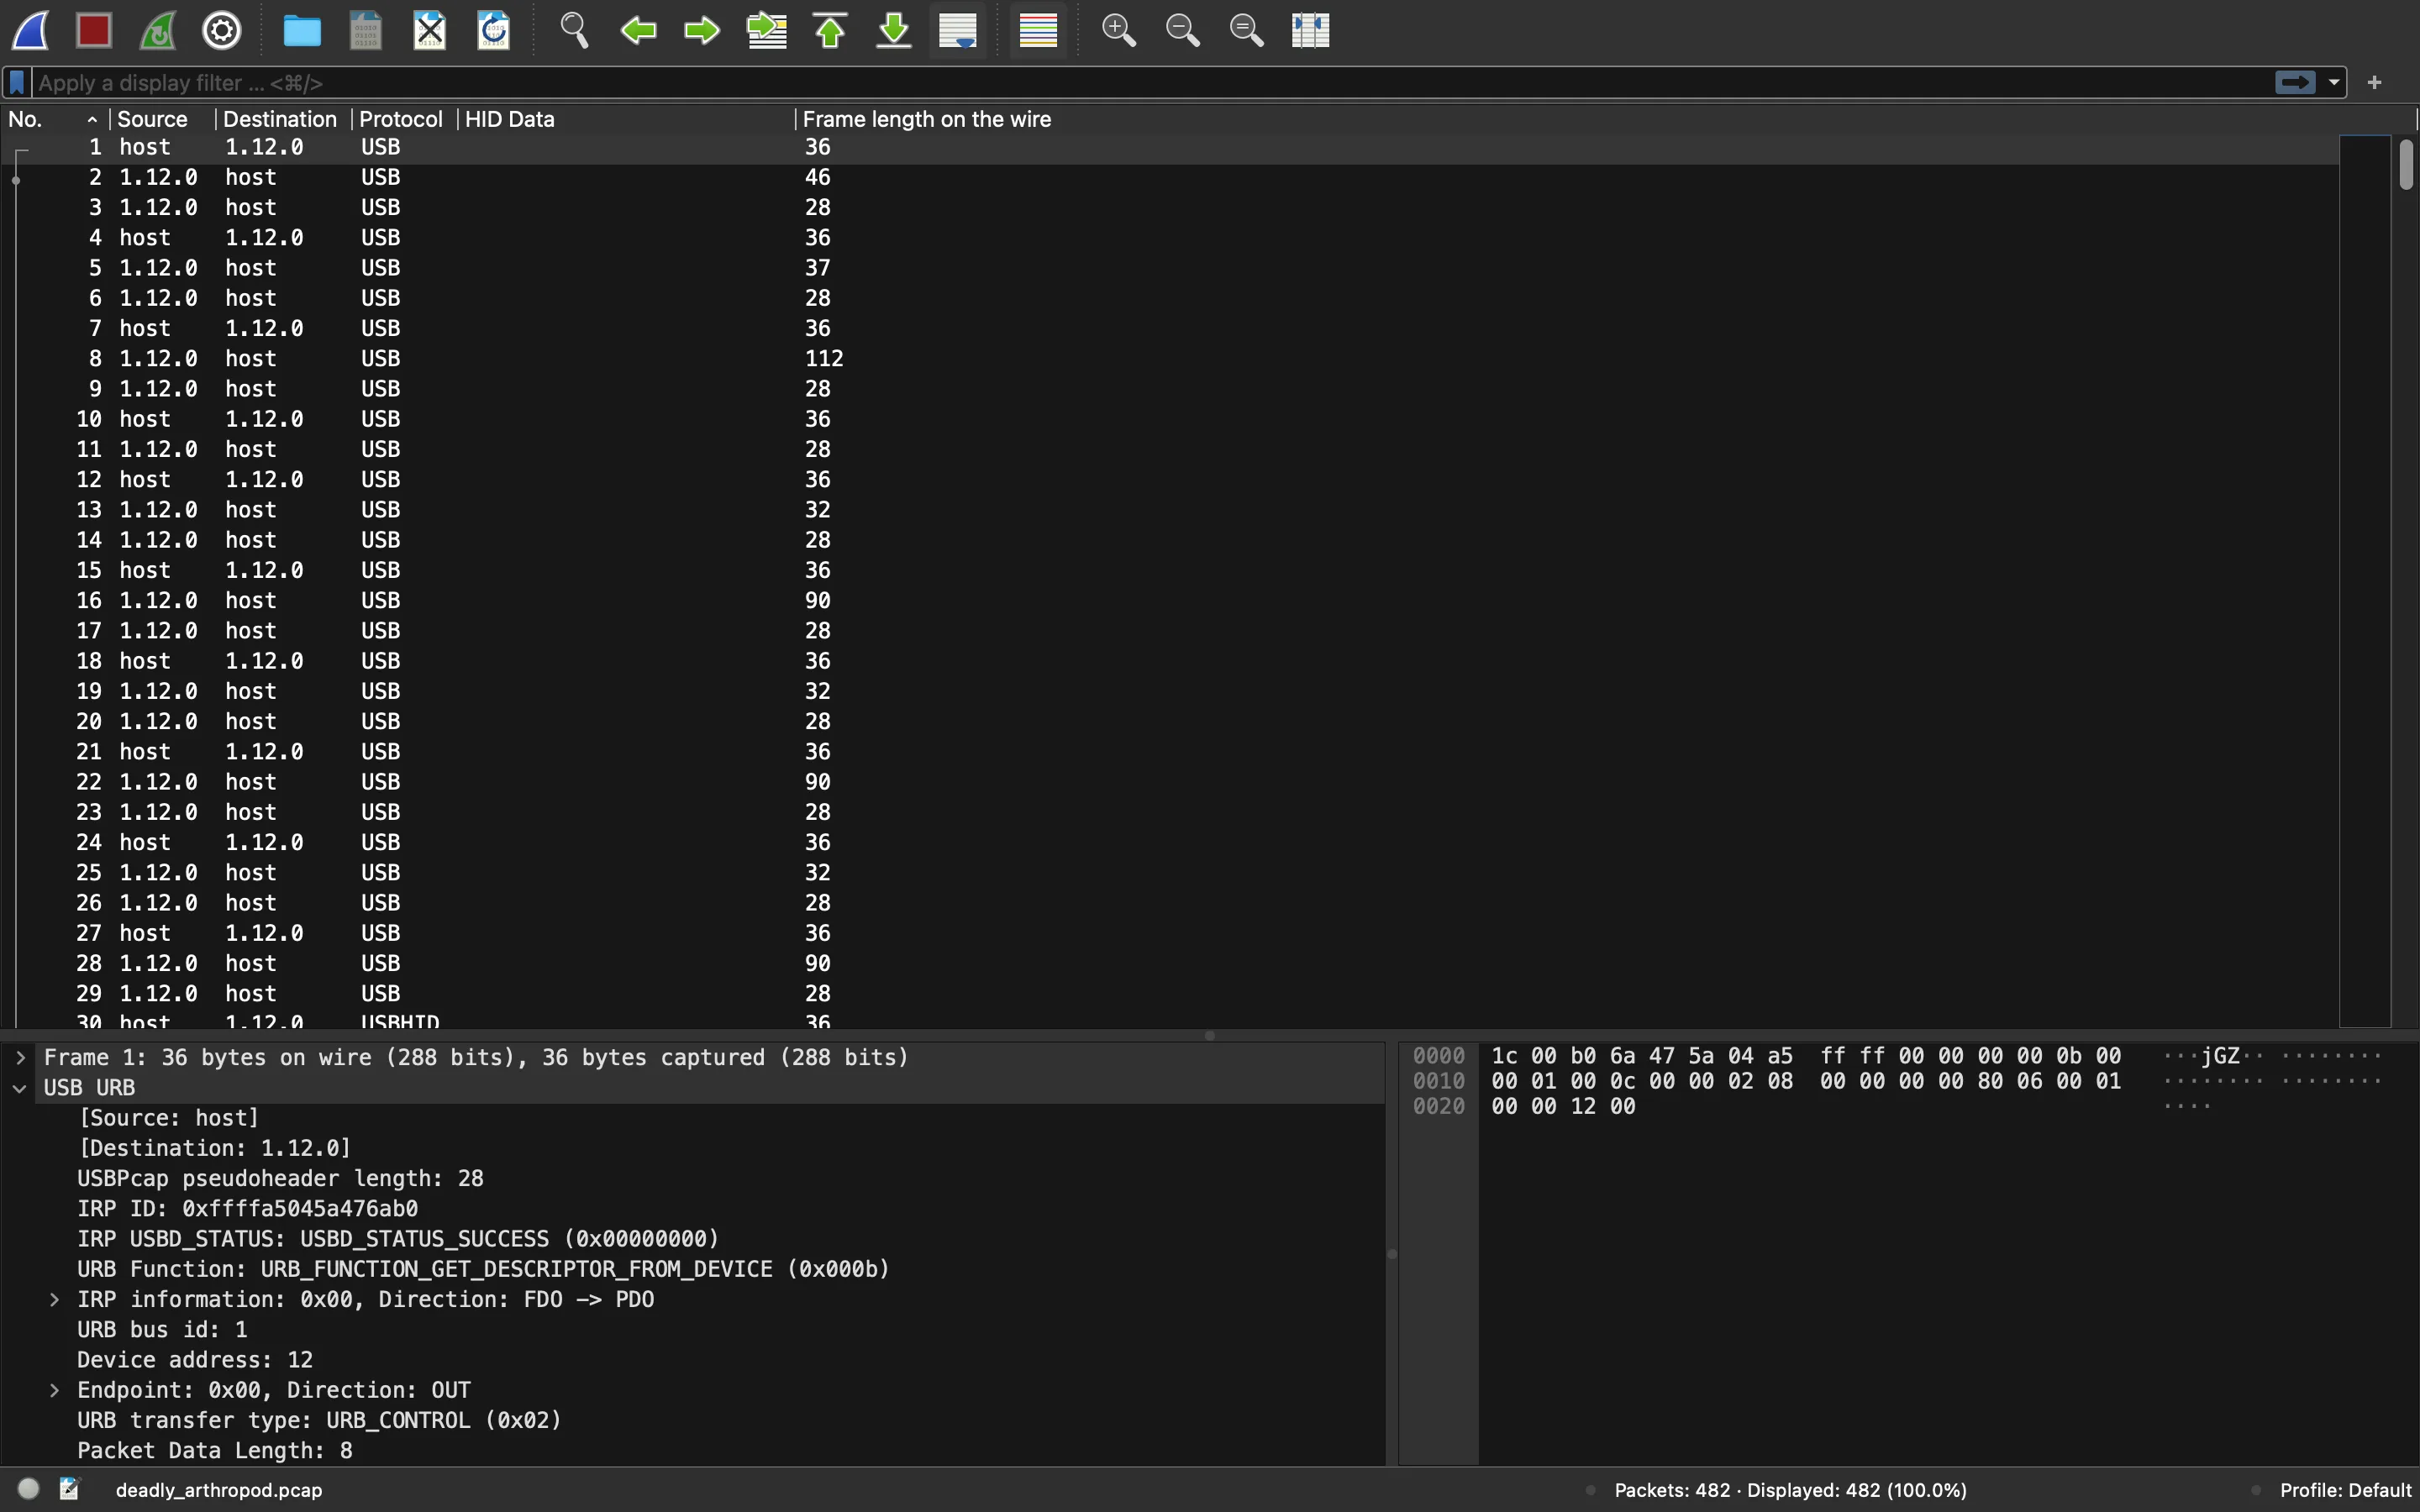Sort by Protocol column header
Viewport: 2420px width, 1512px height.
click(x=405, y=119)
